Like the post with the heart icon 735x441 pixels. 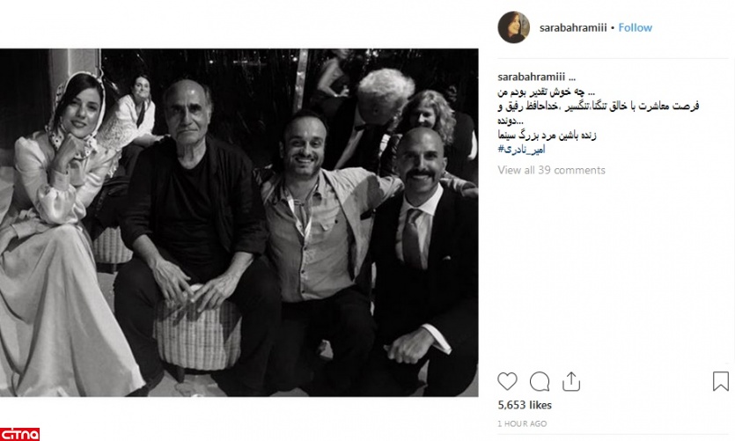pos(507,381)
